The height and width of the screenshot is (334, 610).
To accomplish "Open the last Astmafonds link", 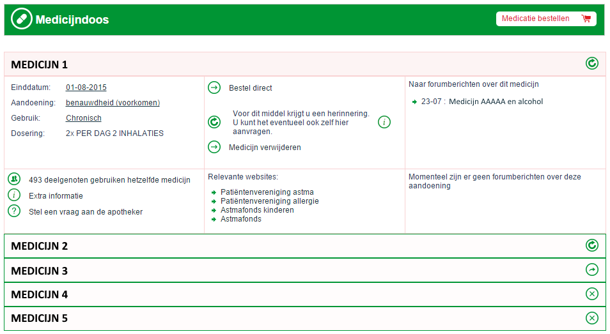I will [241, 218].
